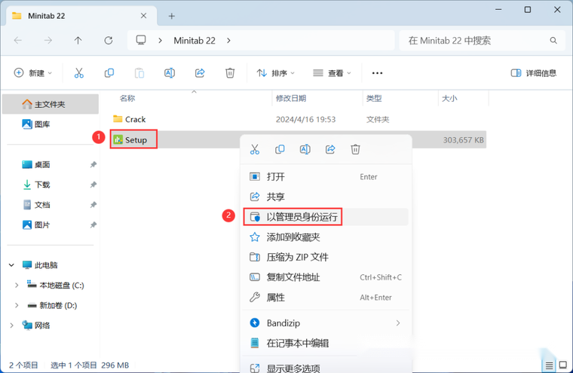Click the Cut icon in the toolbar
Screen dimensions: 573x373
point(79,73)
